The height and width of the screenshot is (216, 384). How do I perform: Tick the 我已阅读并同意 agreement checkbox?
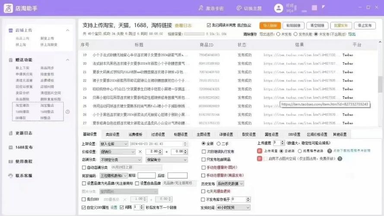click(209, 25)
